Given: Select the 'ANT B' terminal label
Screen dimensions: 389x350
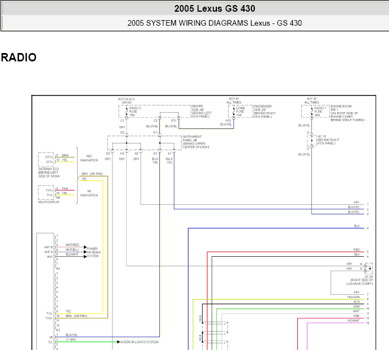Looking at the screenshot, I should point(49,247).
